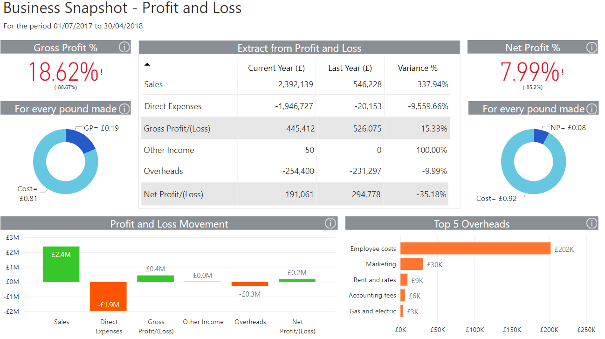Click Sales variance 337.94%
605x339 pixels.
tap(433, 84)
